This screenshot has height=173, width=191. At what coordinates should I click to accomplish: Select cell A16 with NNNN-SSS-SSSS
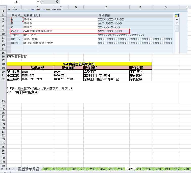pos(14,56)
